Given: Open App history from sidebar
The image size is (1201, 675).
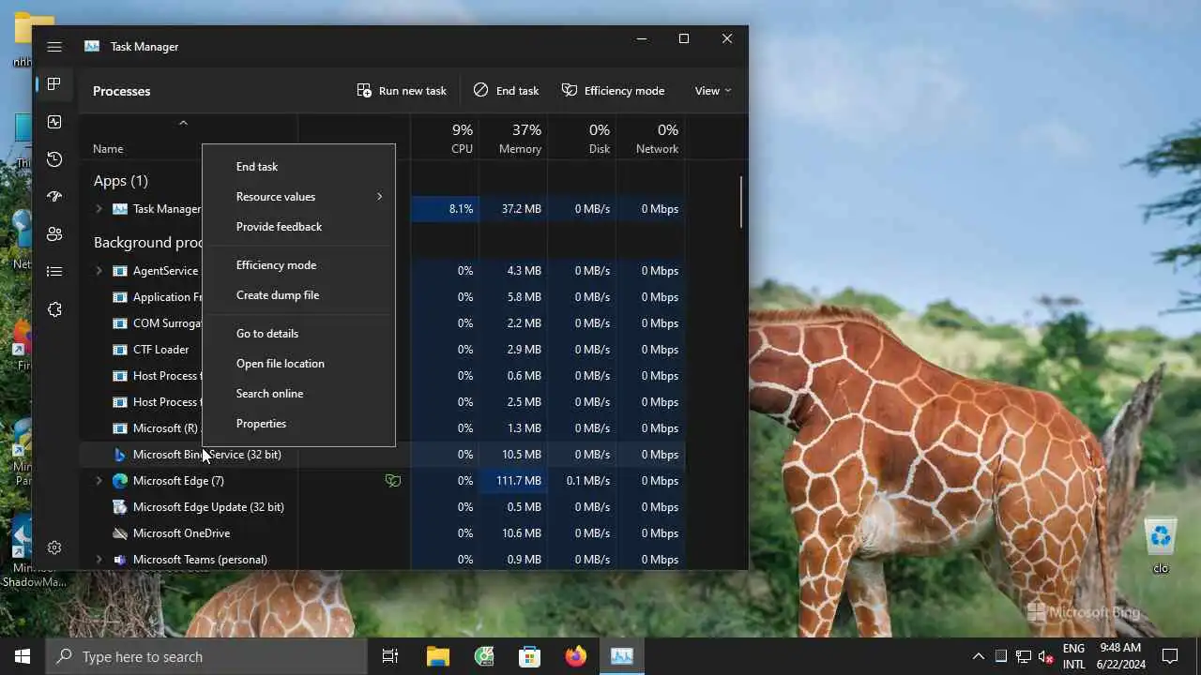Looking at the screenshot, I should (54, 159).
